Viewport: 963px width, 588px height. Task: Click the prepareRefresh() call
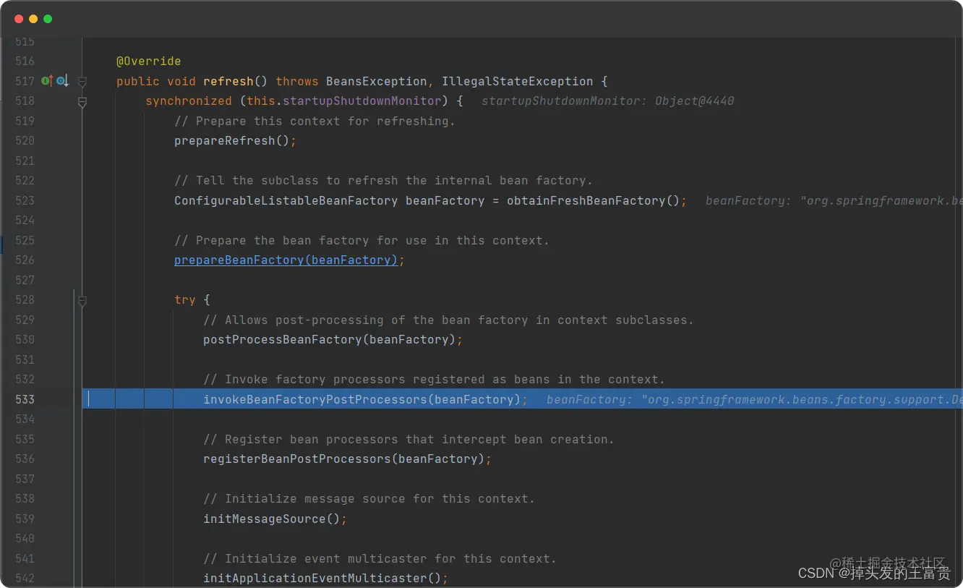[x=232, y=141]
